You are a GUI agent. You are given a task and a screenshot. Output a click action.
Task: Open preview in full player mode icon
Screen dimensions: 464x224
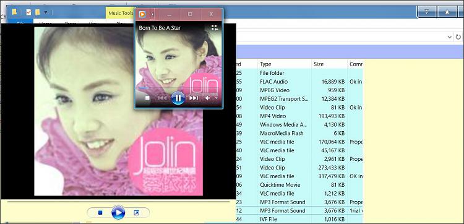[137, 212]
